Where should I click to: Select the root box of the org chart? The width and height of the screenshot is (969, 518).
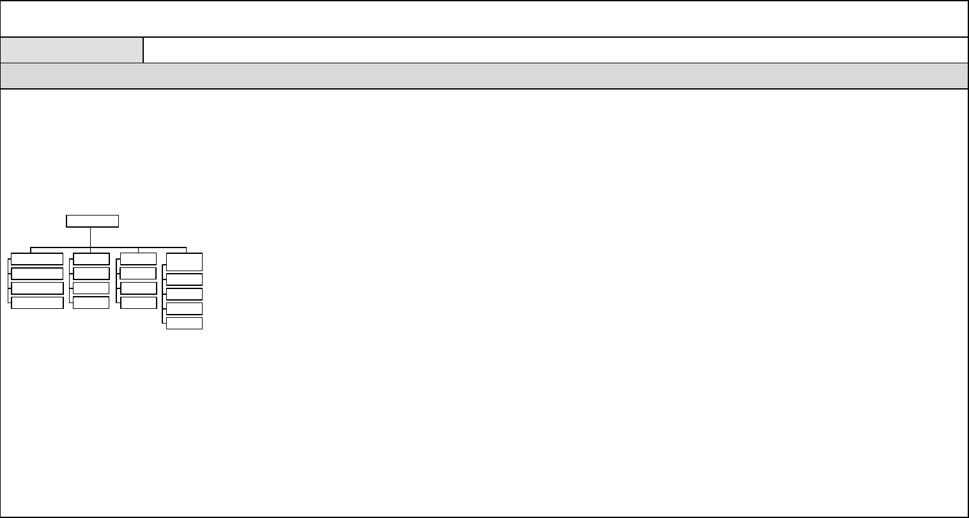point(93,221)
